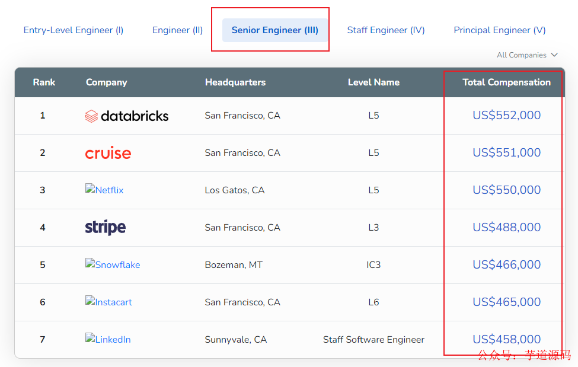This screenshot has width=578, height=367.
Task: Click Databricks compensation US$552,000
Action: pos(506,116)
